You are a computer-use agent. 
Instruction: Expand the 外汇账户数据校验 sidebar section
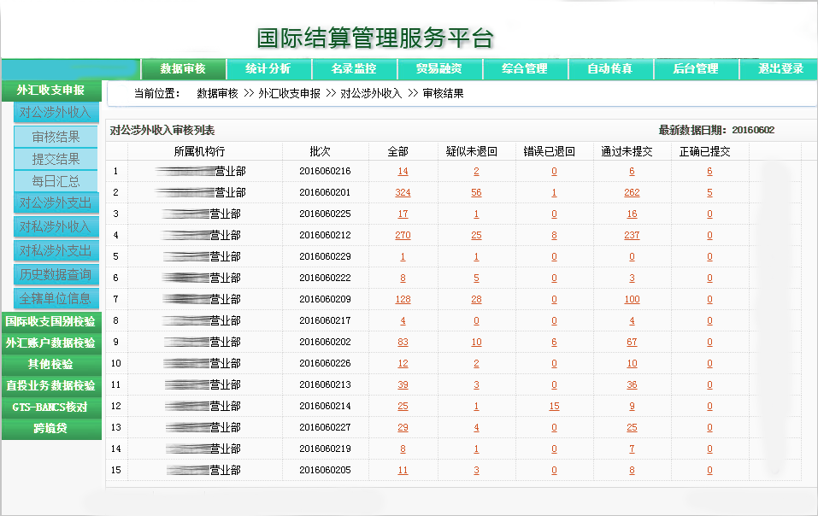pos(50,343)
